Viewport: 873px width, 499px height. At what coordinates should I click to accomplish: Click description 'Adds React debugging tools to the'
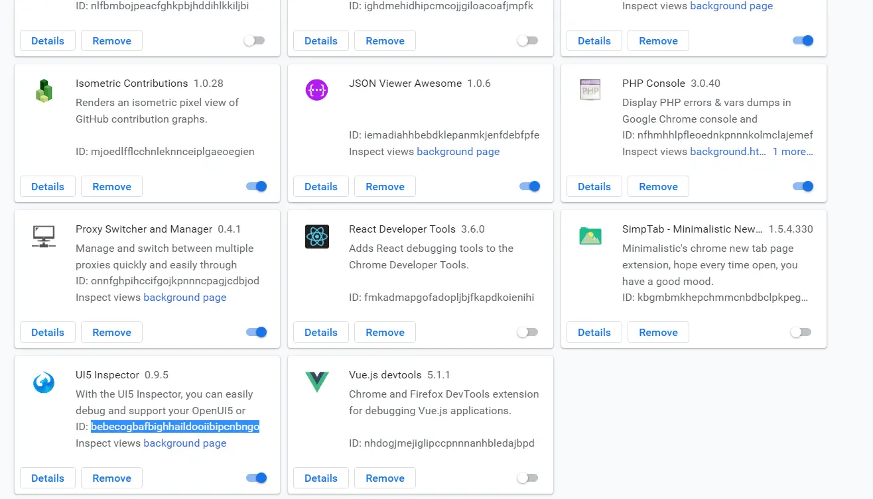click(431, 249)
